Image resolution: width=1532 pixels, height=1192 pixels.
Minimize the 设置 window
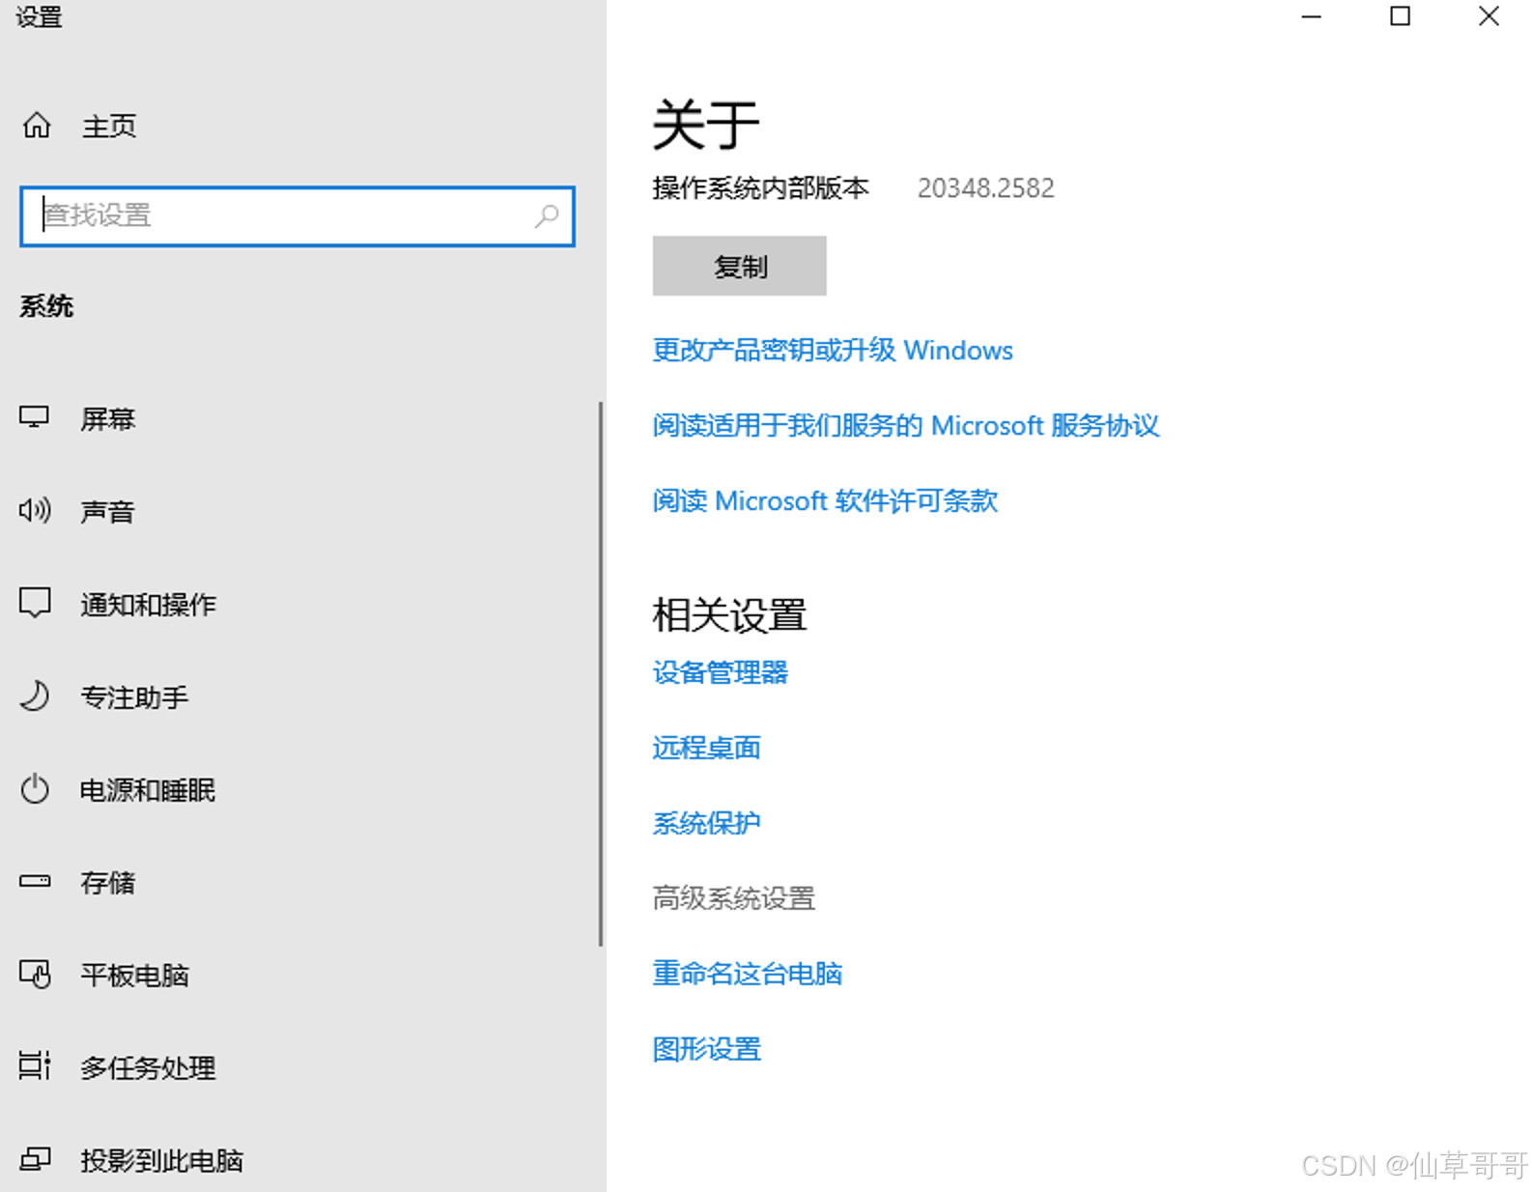click(1311, 16)
